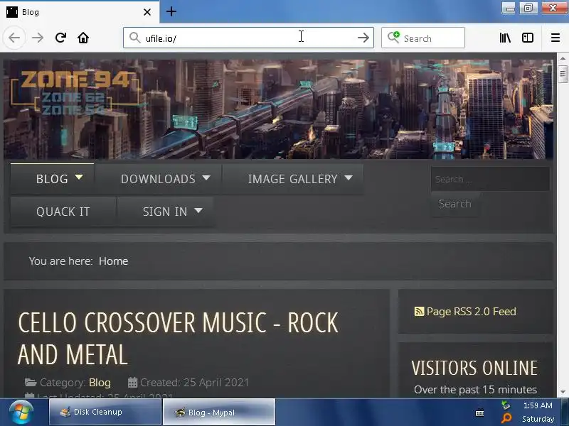Click the keyboard icon in system tray
Image resolution: width=569 pixels, height=426 pixels.
479,413
